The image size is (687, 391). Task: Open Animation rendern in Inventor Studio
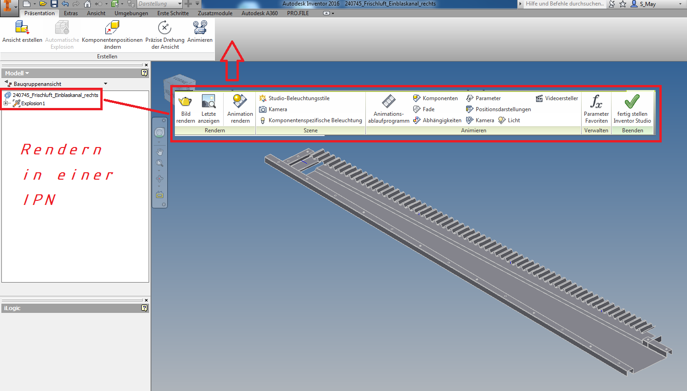tap(239, 109)
